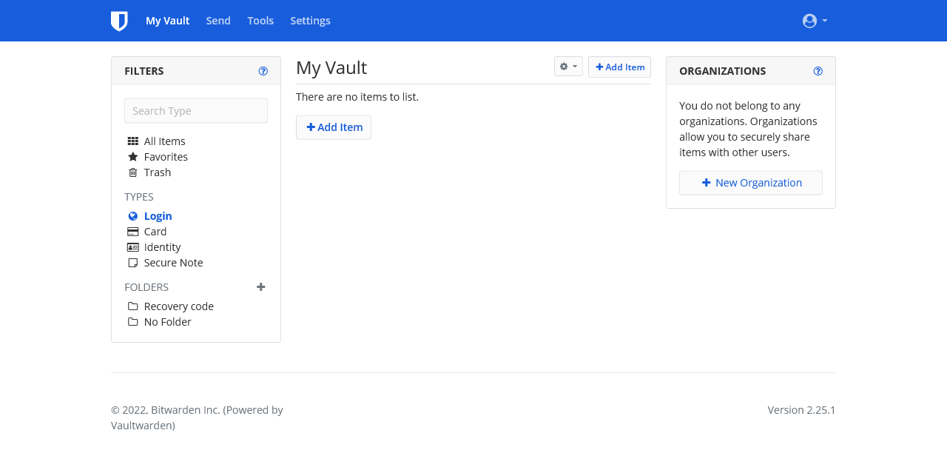Open the gear options dropdown
This screenshot has width=947, height=470.
[568, 67]
